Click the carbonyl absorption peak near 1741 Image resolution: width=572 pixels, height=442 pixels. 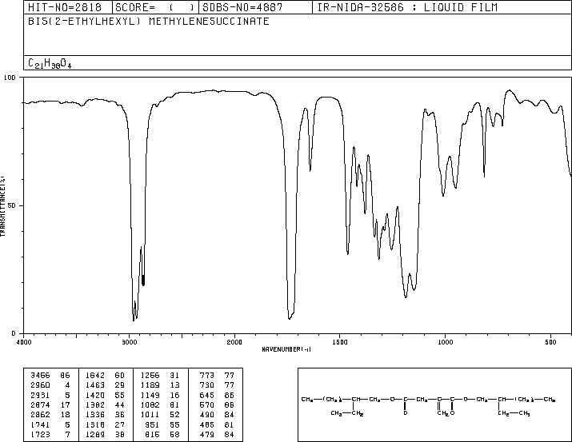click(x=289, y=318)
